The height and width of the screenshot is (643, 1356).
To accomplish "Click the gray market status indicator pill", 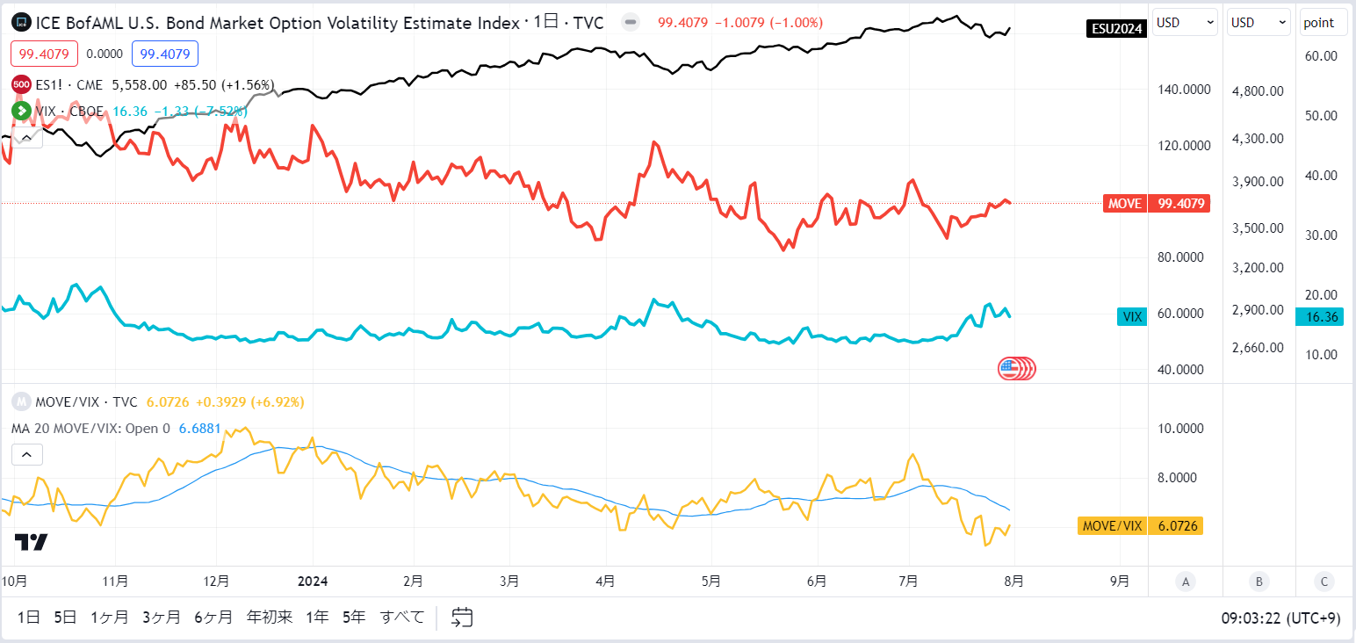I will 631,23.
